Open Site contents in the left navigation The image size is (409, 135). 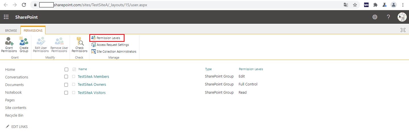[x=16, y=108]
